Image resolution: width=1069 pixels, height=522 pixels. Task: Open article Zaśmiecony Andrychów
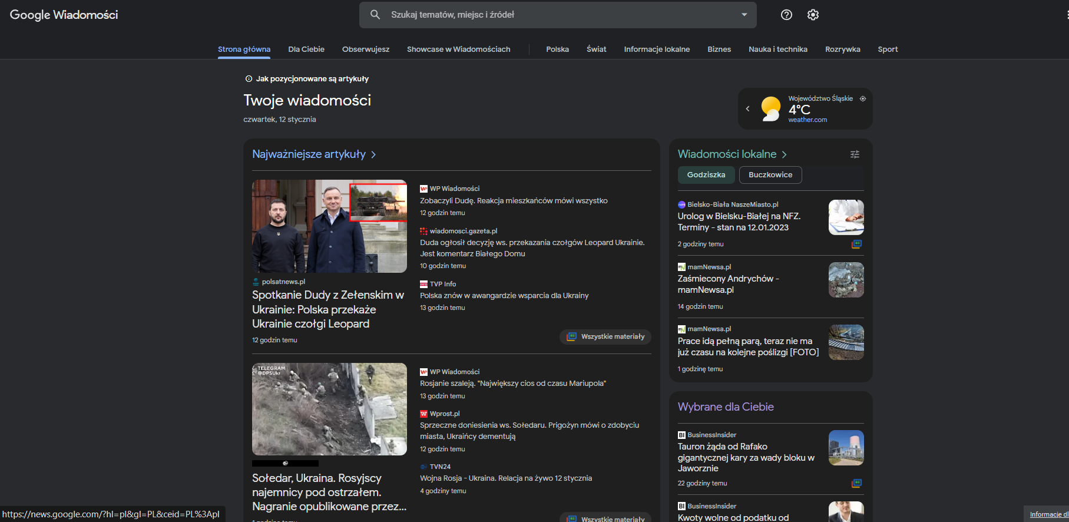pyautogui.click(x=729, y=285)
